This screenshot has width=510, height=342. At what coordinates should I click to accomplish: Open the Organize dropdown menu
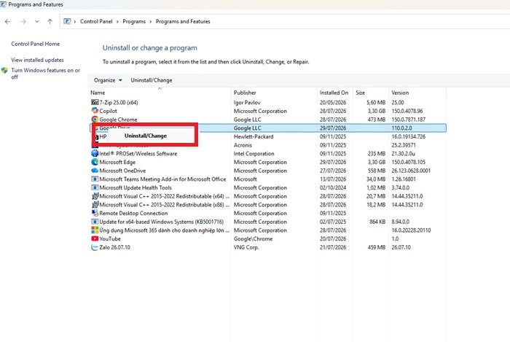[x=108, y=80]
